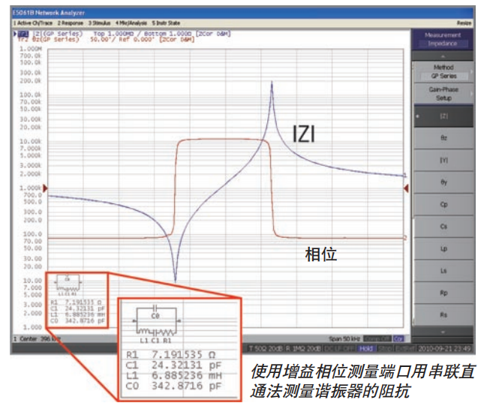Click the red reference marker on right axis
490x409 pixels.
[x=407, y=188]
